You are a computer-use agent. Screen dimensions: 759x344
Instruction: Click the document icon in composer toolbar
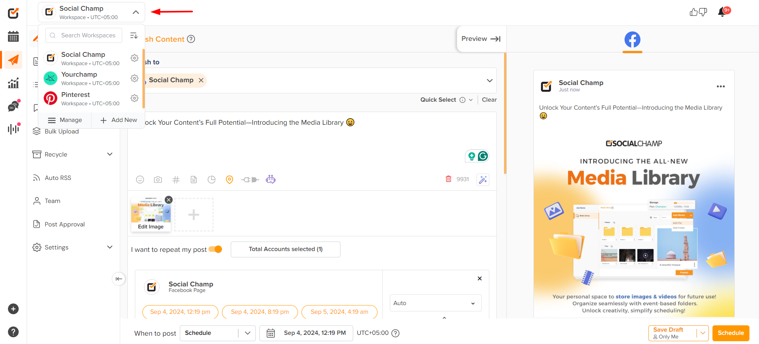point(194,180)
